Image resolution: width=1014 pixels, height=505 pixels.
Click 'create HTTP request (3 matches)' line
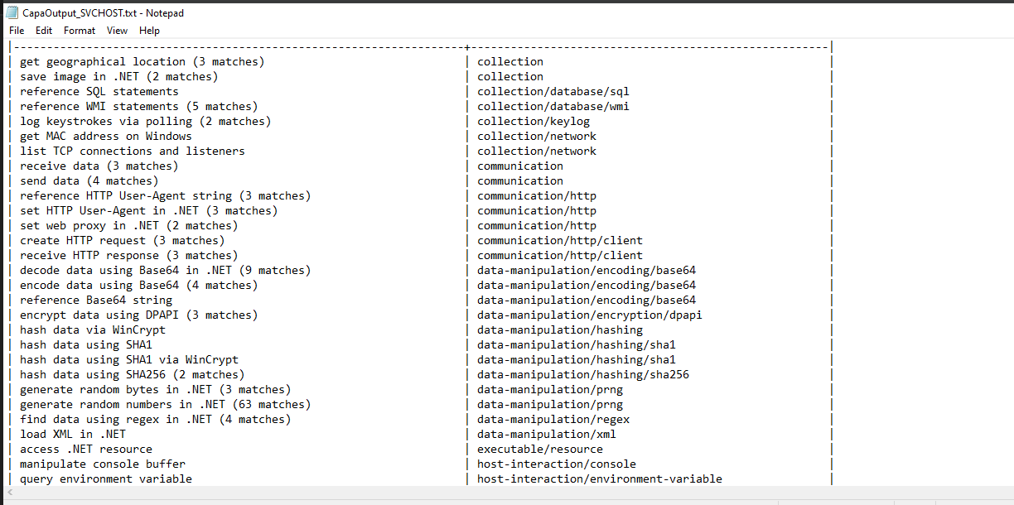(x=123, y=240)
